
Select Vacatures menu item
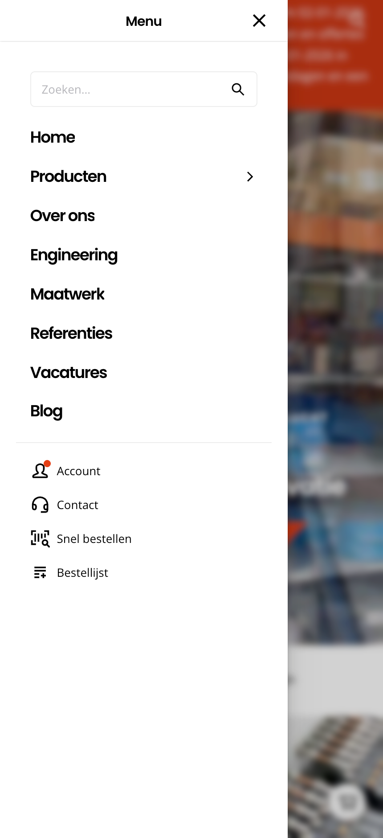69,373
